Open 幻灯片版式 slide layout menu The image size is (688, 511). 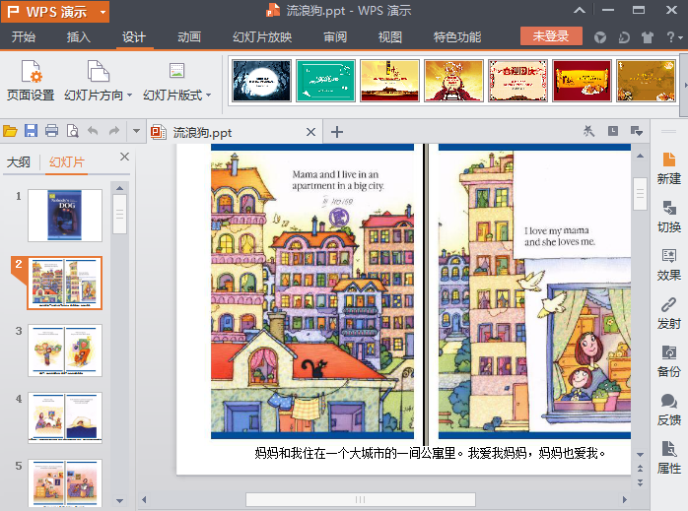(x=176, y=81)
